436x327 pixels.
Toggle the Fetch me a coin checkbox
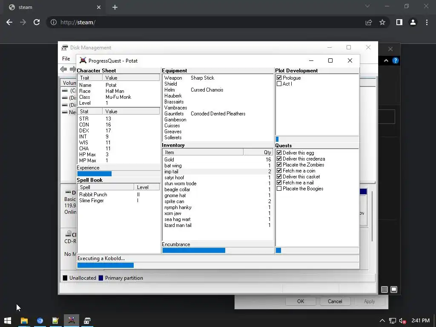tap(279, 171)
